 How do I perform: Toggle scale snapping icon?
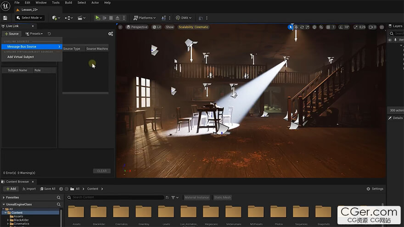coord(355,27)
